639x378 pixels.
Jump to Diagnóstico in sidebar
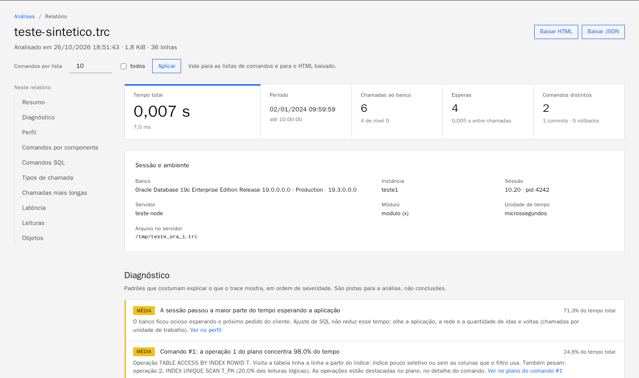point(39,117)
